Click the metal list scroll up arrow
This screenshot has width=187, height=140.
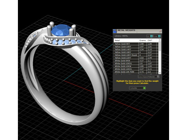[x=160, y=40]
